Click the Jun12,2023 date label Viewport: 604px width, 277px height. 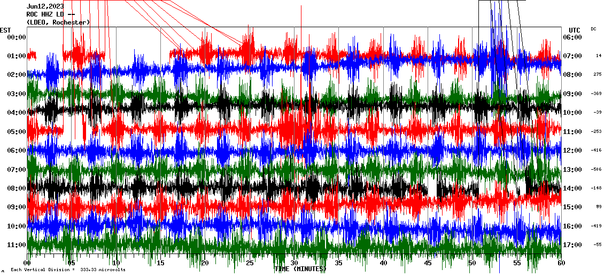[45, 6]
